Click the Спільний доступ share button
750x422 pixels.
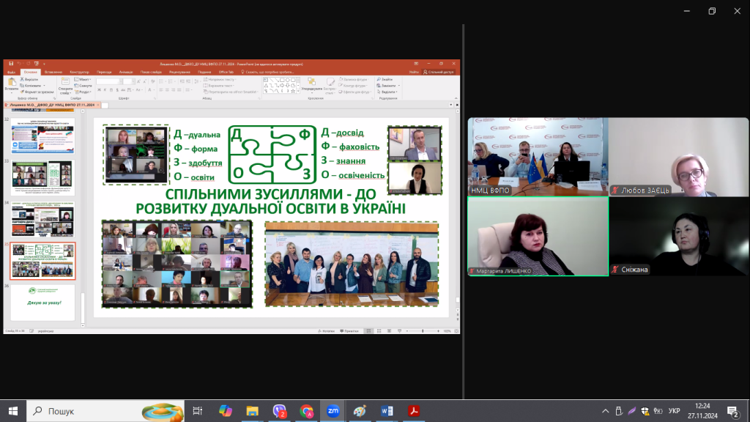click(x=441, y=72)
